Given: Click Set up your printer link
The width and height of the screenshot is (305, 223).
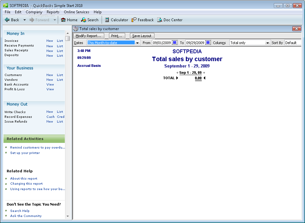Looking at the screenshot, I should click(x=25, y=153).
